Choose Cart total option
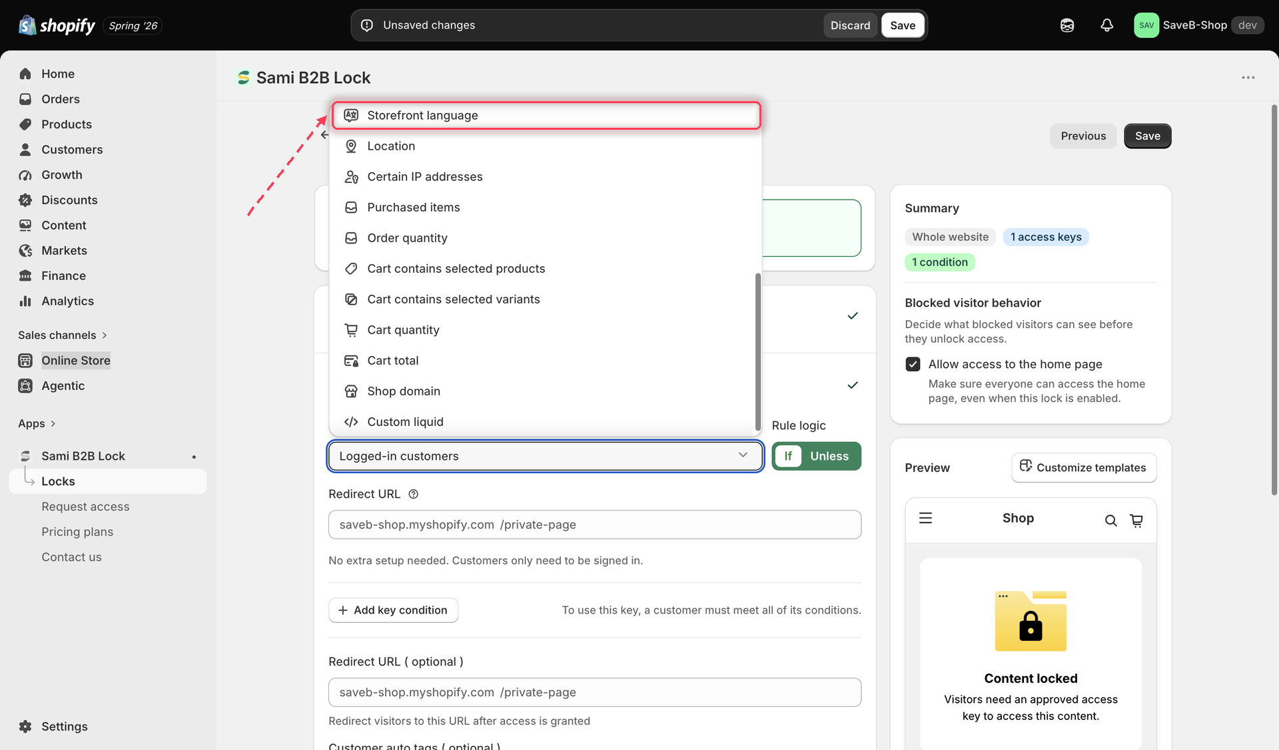 [543, 360]
